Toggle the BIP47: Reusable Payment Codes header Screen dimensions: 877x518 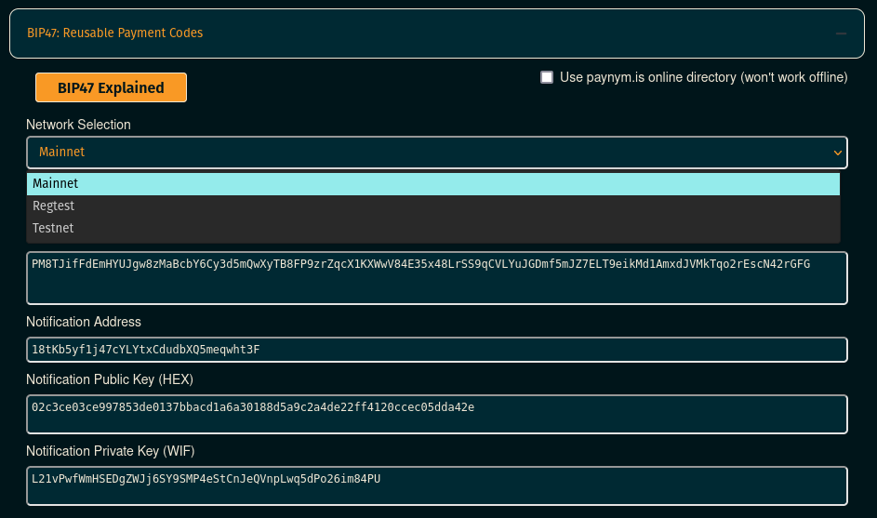pos(114,33)
